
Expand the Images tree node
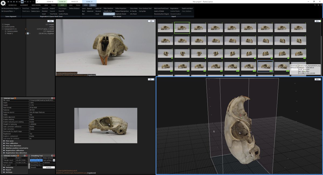tap(3, 25)
